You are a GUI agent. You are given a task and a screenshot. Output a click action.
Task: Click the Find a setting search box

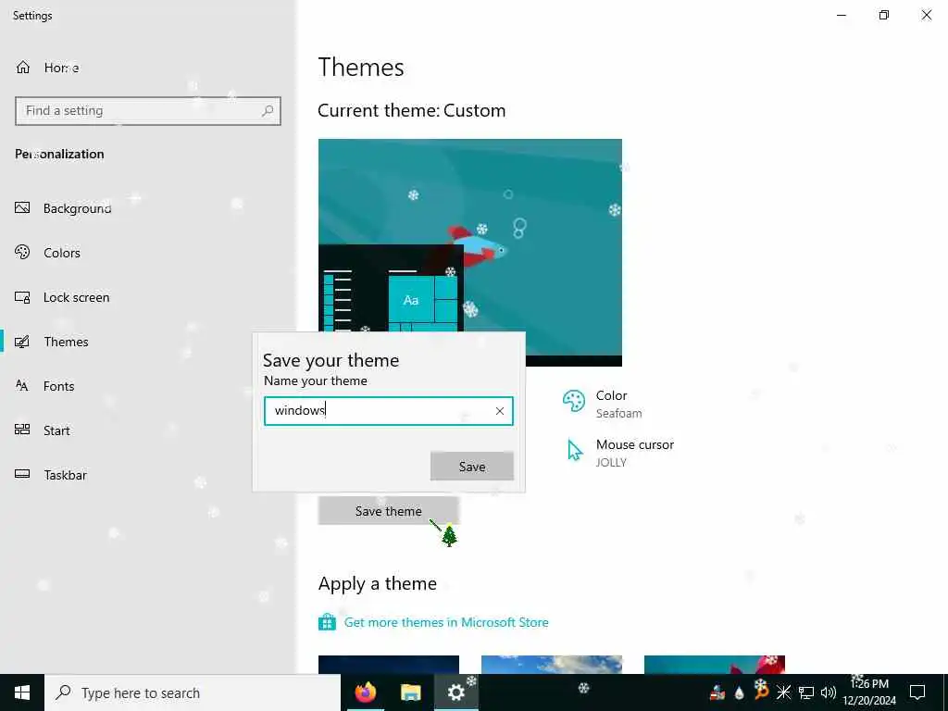click(147, 111)
